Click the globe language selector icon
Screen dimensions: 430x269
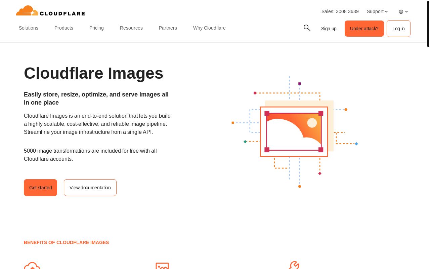[401, 11]
